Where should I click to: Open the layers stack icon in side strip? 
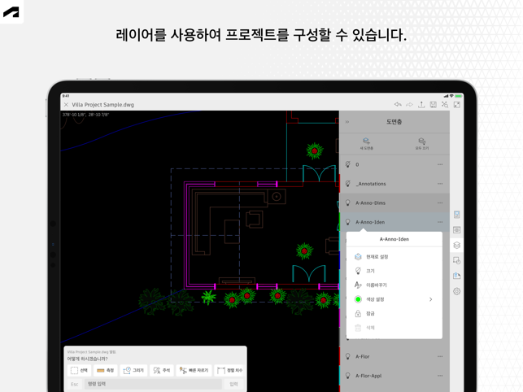456,246
